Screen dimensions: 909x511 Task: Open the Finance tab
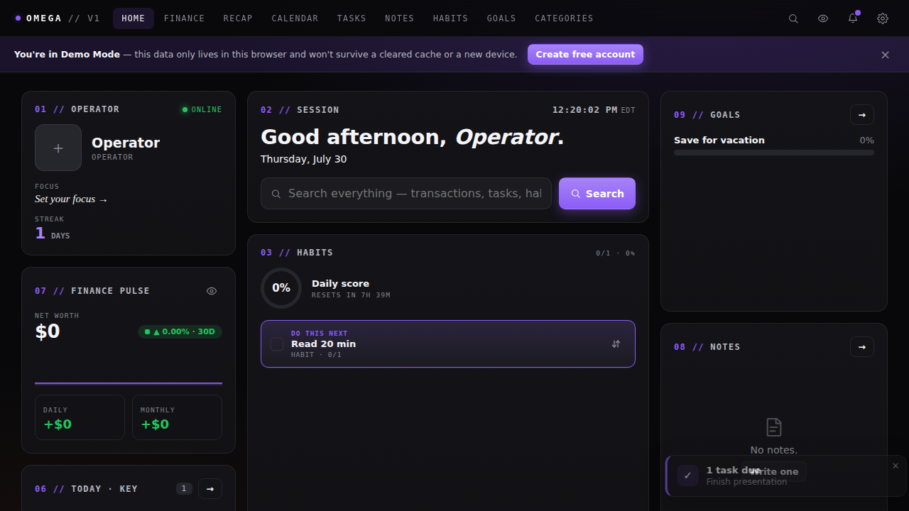click(184, 18)
